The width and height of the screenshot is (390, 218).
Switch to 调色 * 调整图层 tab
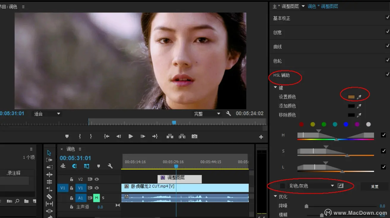pos(323,6)
